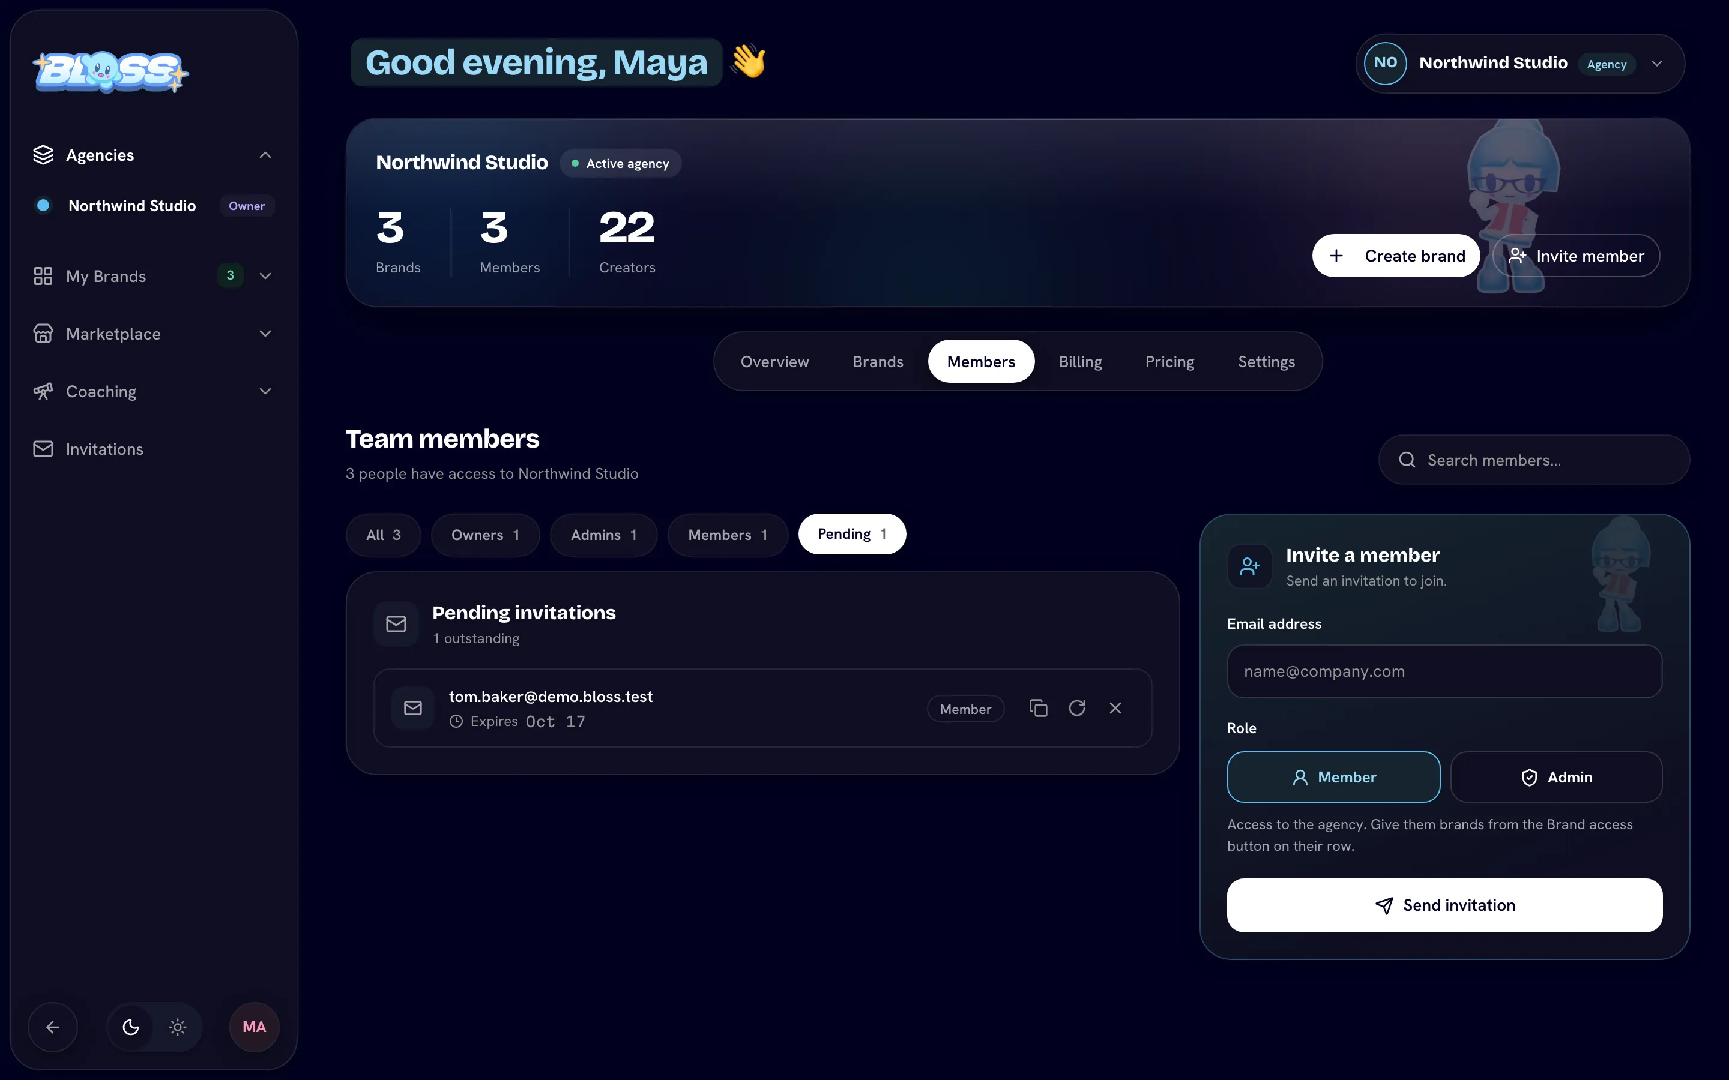Image resolution: width=1729 pixels, height=1080 pixels.
Task: Select the Member role option
Action: pos(1333,777)
